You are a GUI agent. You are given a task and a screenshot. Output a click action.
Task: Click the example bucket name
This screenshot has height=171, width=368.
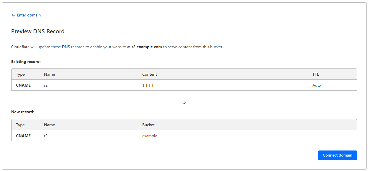click(150, 136)
